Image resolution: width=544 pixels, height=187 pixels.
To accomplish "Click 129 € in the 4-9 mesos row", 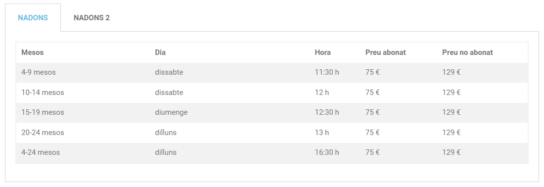I will tap(451, 73).
